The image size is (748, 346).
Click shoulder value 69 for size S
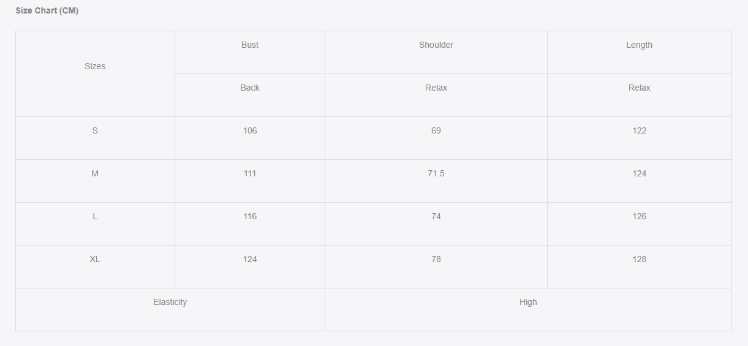click(x=436, y=130)
